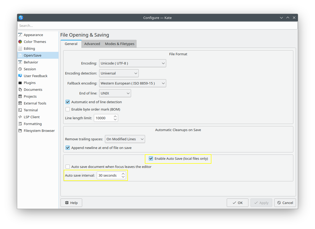Open the Appearance settings page icon
This screenshot has height=229, width=315.
[20, 35]
